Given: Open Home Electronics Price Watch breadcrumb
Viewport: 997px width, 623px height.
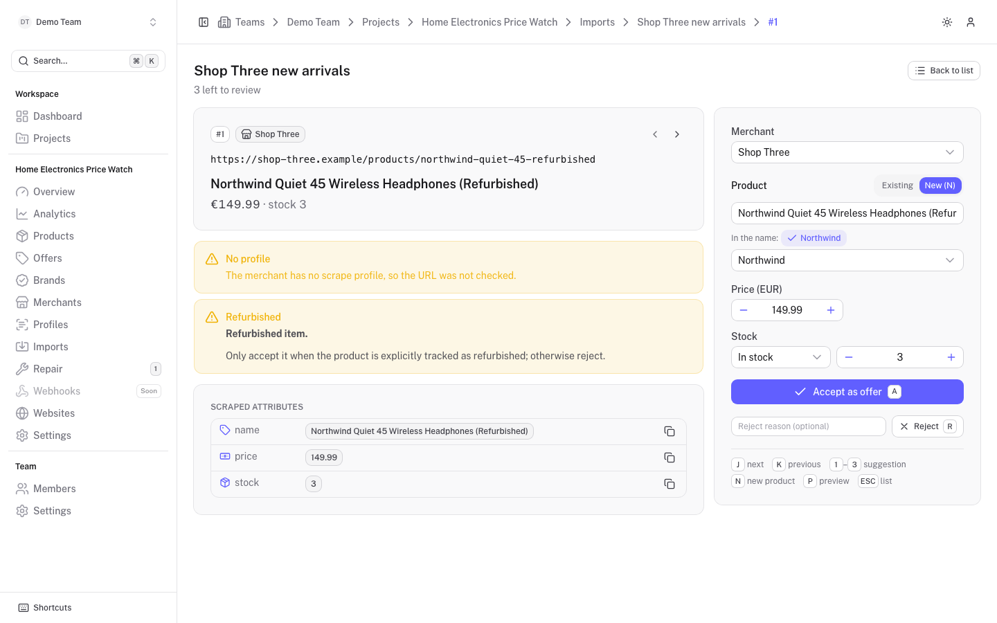Looking at the screenshot, I should (x=489, y=22).
